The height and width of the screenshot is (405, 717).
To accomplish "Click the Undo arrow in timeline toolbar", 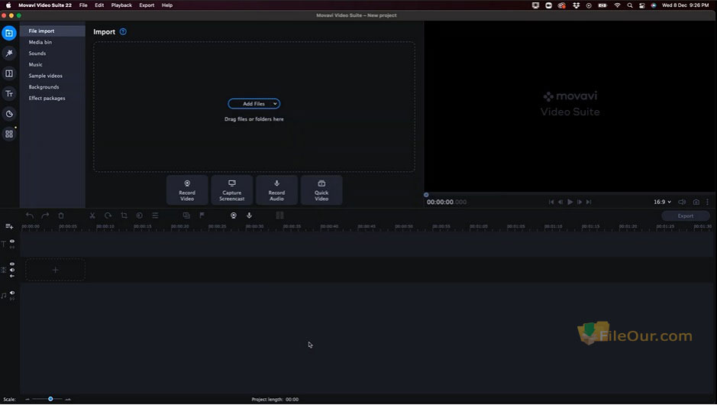I will 30,215.
